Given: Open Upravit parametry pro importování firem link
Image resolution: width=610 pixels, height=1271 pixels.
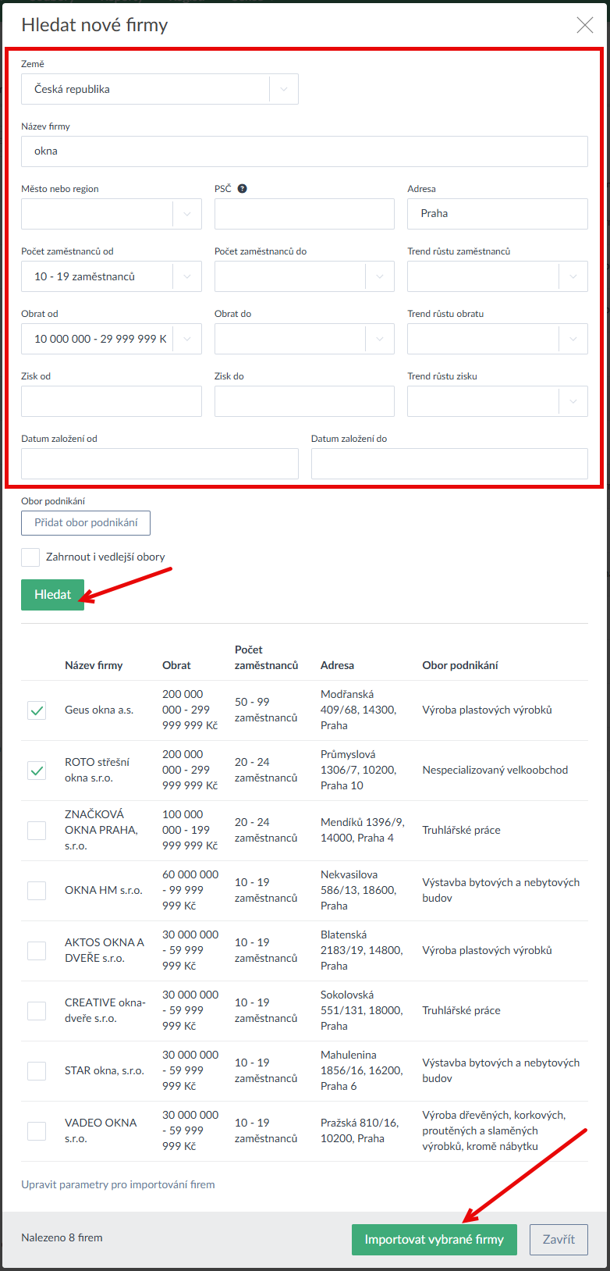Looking at the screenshot, I should 118,1184.
